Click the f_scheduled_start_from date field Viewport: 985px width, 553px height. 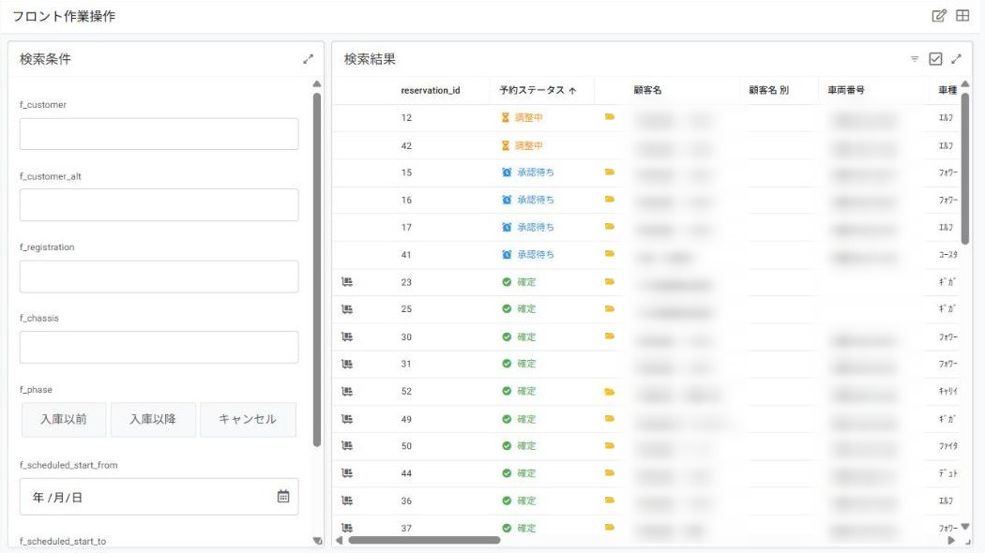pyautogui.click(x=159, y=497)
